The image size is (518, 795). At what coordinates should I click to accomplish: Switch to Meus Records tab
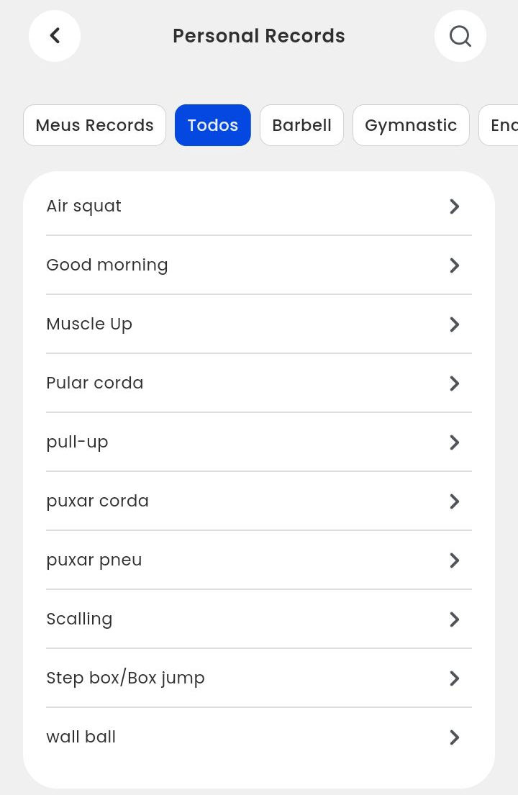click(x=94, y=125)
